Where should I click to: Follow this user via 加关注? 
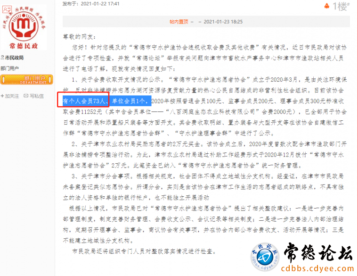coord(12,96)
